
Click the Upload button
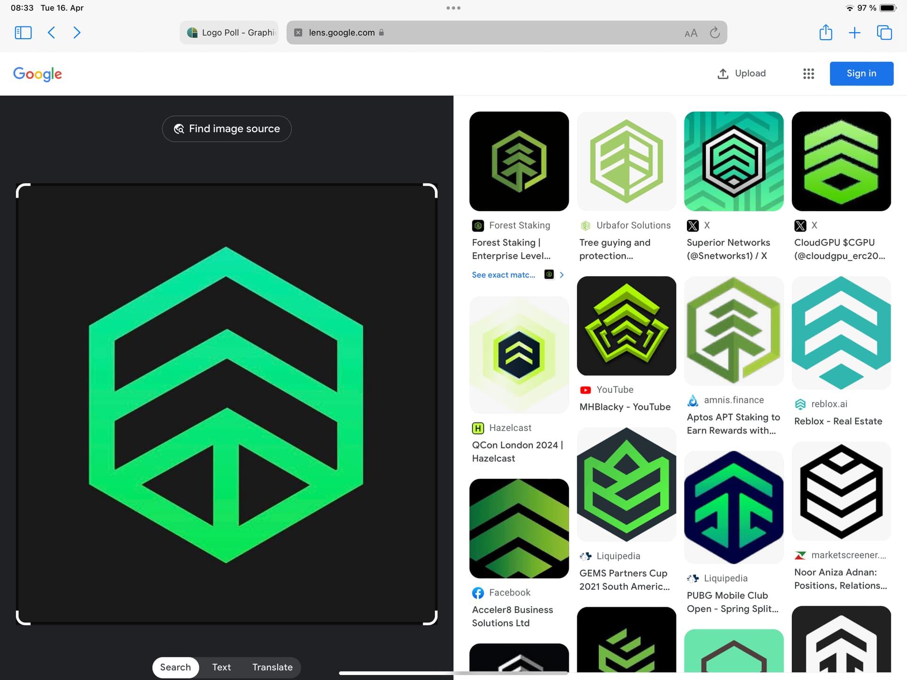(741, 73)
